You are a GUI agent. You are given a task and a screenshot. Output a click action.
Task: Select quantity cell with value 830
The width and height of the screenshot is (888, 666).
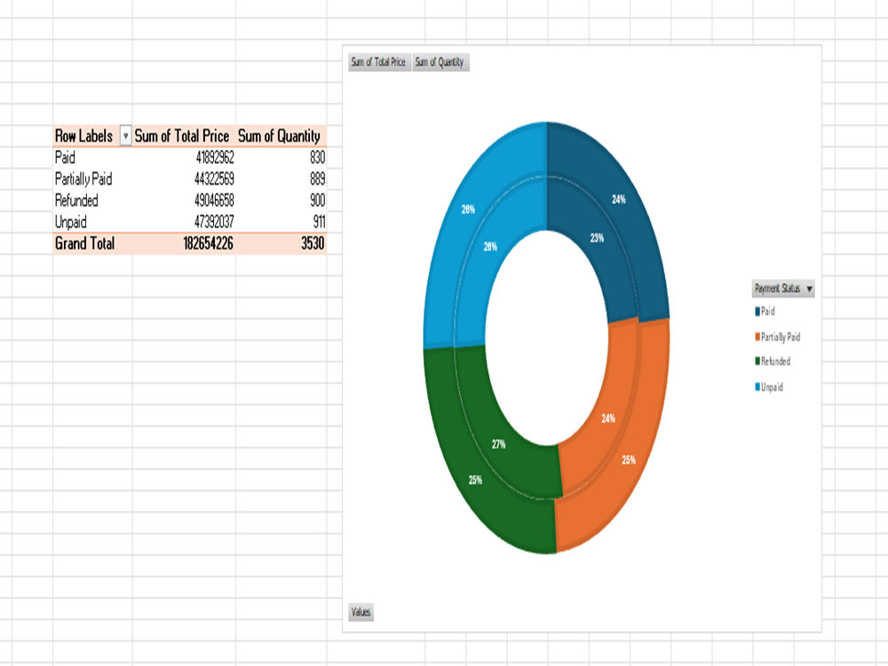click(281, 157)
